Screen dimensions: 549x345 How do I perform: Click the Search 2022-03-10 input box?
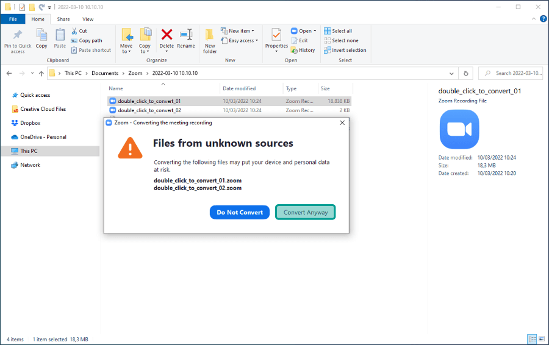[x=511, y=73]
